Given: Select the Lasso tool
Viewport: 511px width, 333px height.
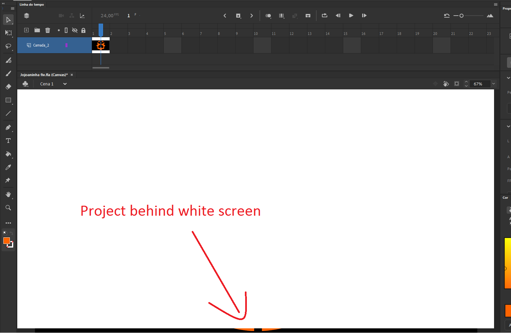Looking at the screenshot, I should (x=8, y=46).
